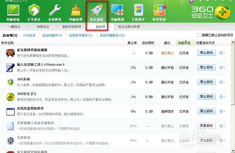
Task: Click 禁止启动 for 波克棋牌更新检测器
Action: (x=207, y=53)
